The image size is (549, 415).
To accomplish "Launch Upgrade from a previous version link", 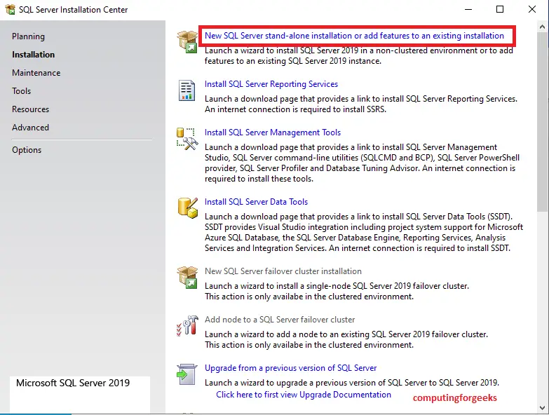I will click(290, 368).
